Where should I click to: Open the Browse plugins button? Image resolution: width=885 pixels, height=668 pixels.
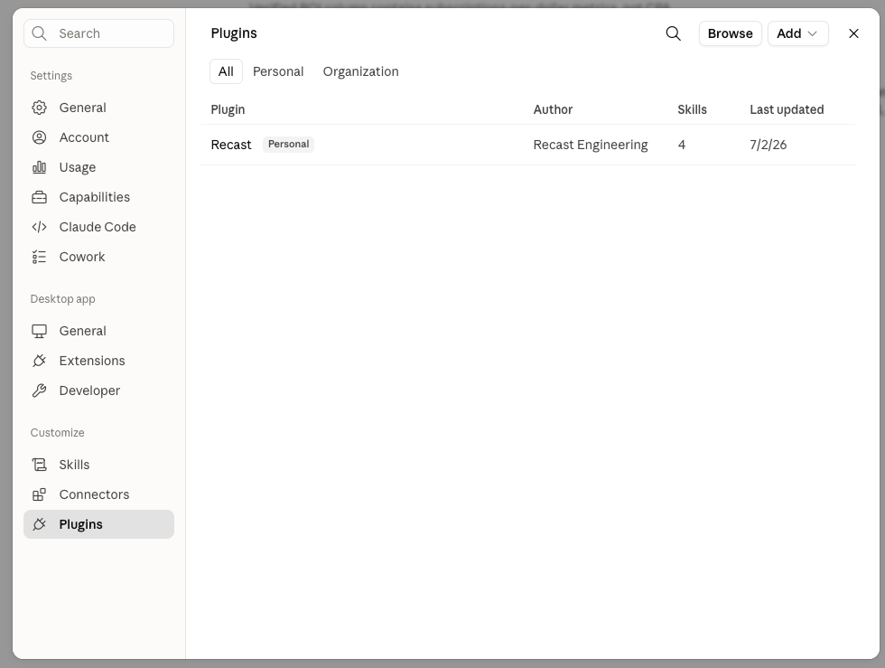coord(730,33)
